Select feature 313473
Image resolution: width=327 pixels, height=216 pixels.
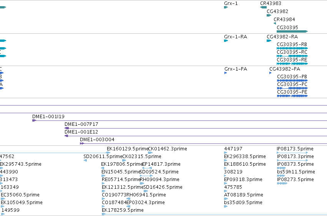2,183
